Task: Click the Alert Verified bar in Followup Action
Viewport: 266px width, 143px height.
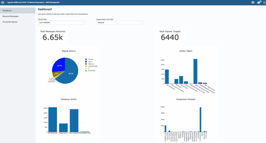Action: (x=74, y=121)
